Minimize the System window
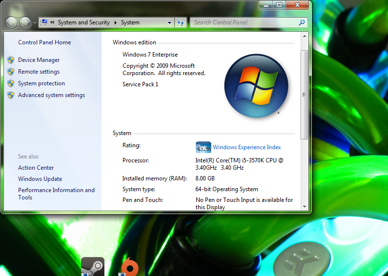388x276 pixels. 266,5
